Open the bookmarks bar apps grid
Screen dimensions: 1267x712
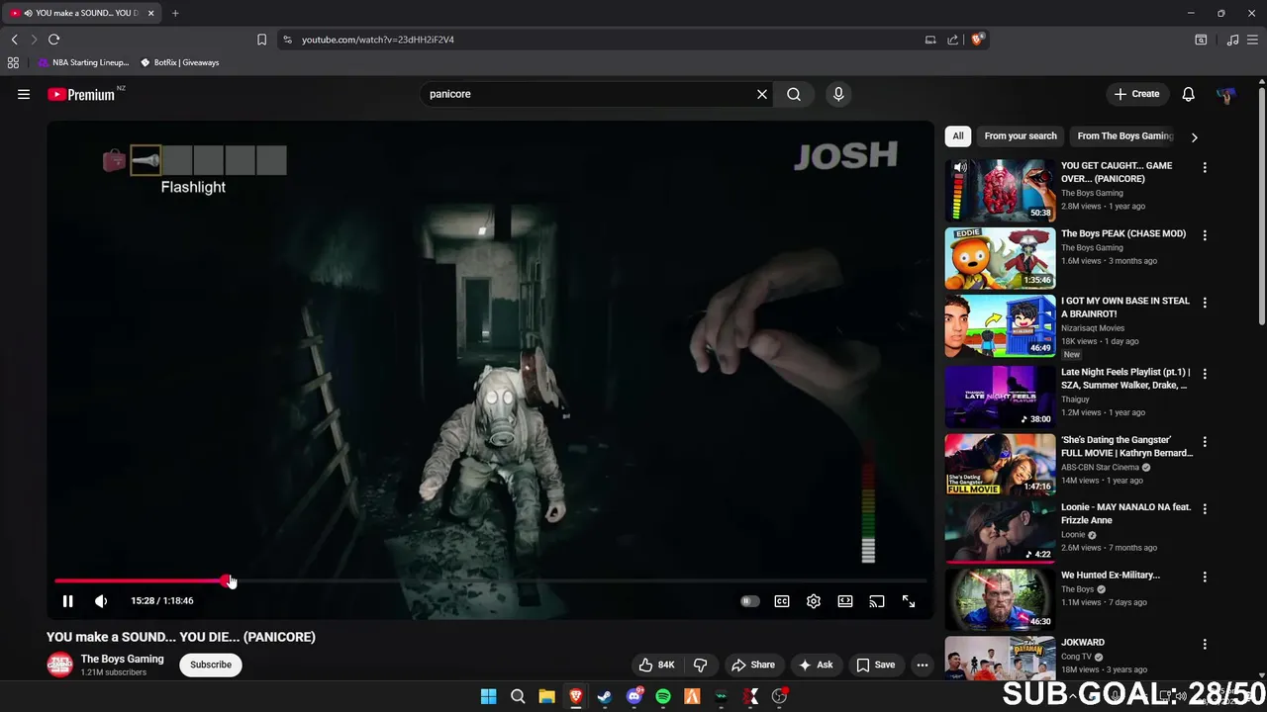click(x=13, y=62)
